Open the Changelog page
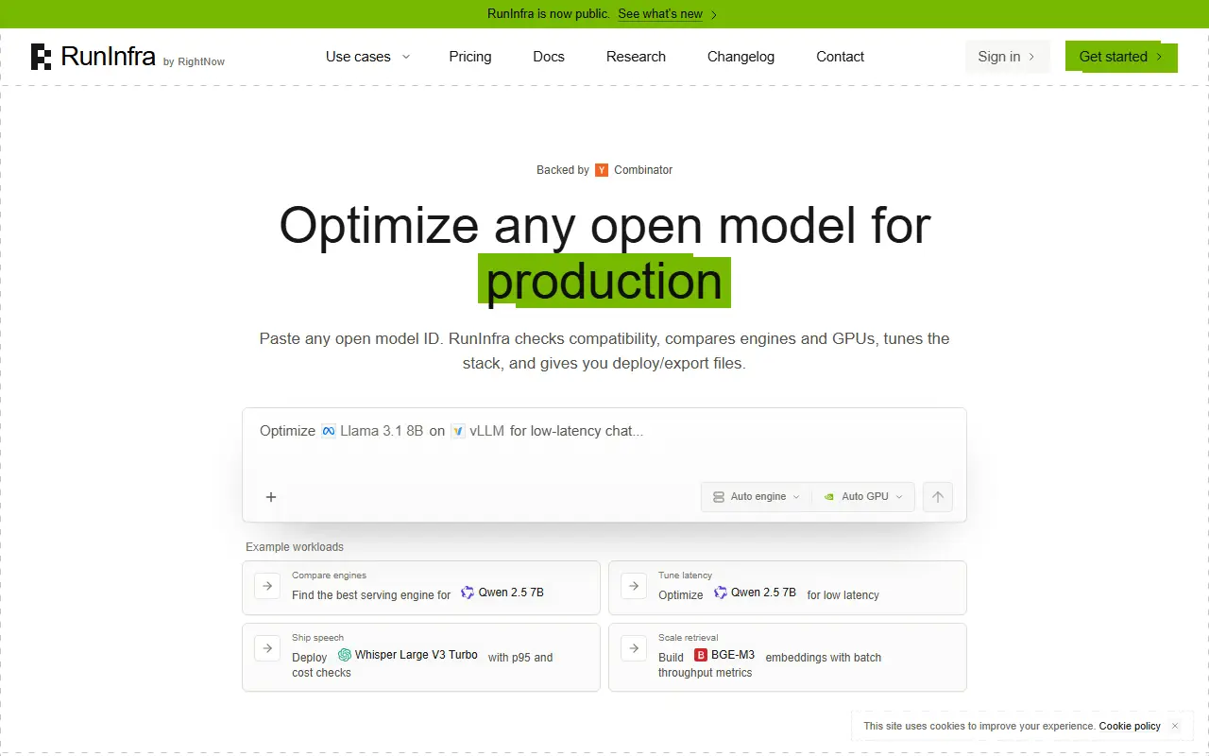 (741, 57)
